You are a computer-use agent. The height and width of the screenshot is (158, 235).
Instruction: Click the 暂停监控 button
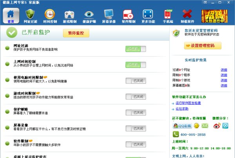tap(76, 33)
